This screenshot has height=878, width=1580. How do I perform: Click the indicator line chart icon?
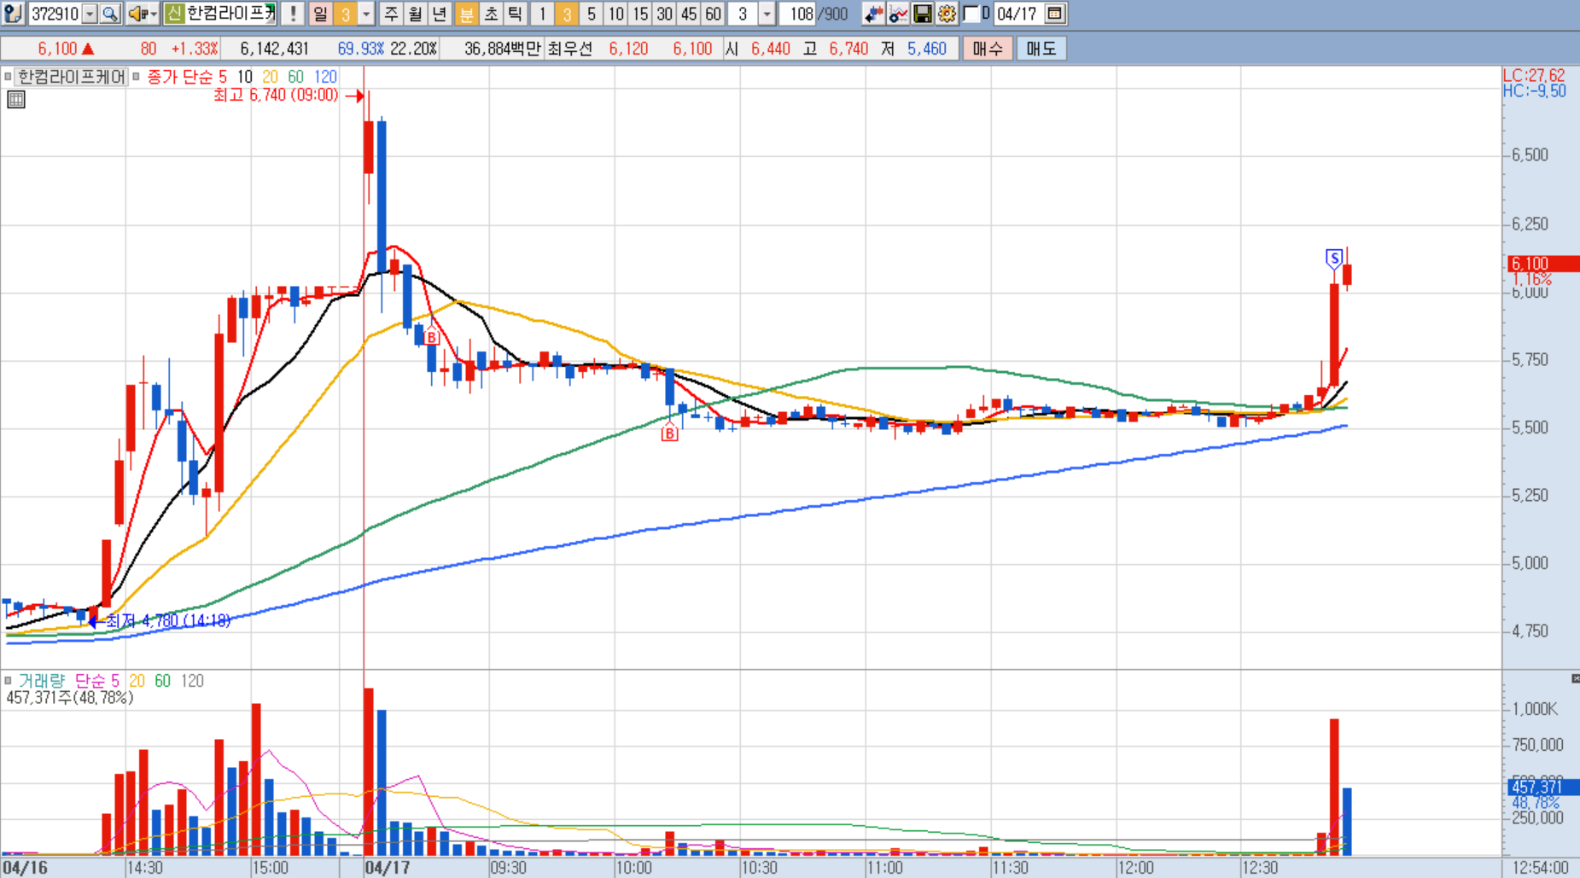click(898, 14)
